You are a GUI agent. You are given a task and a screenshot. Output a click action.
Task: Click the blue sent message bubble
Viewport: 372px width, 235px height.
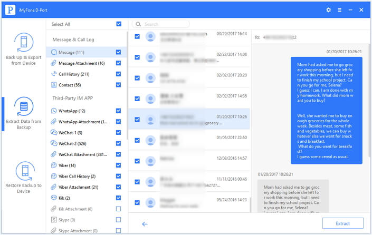pos(327,111)
